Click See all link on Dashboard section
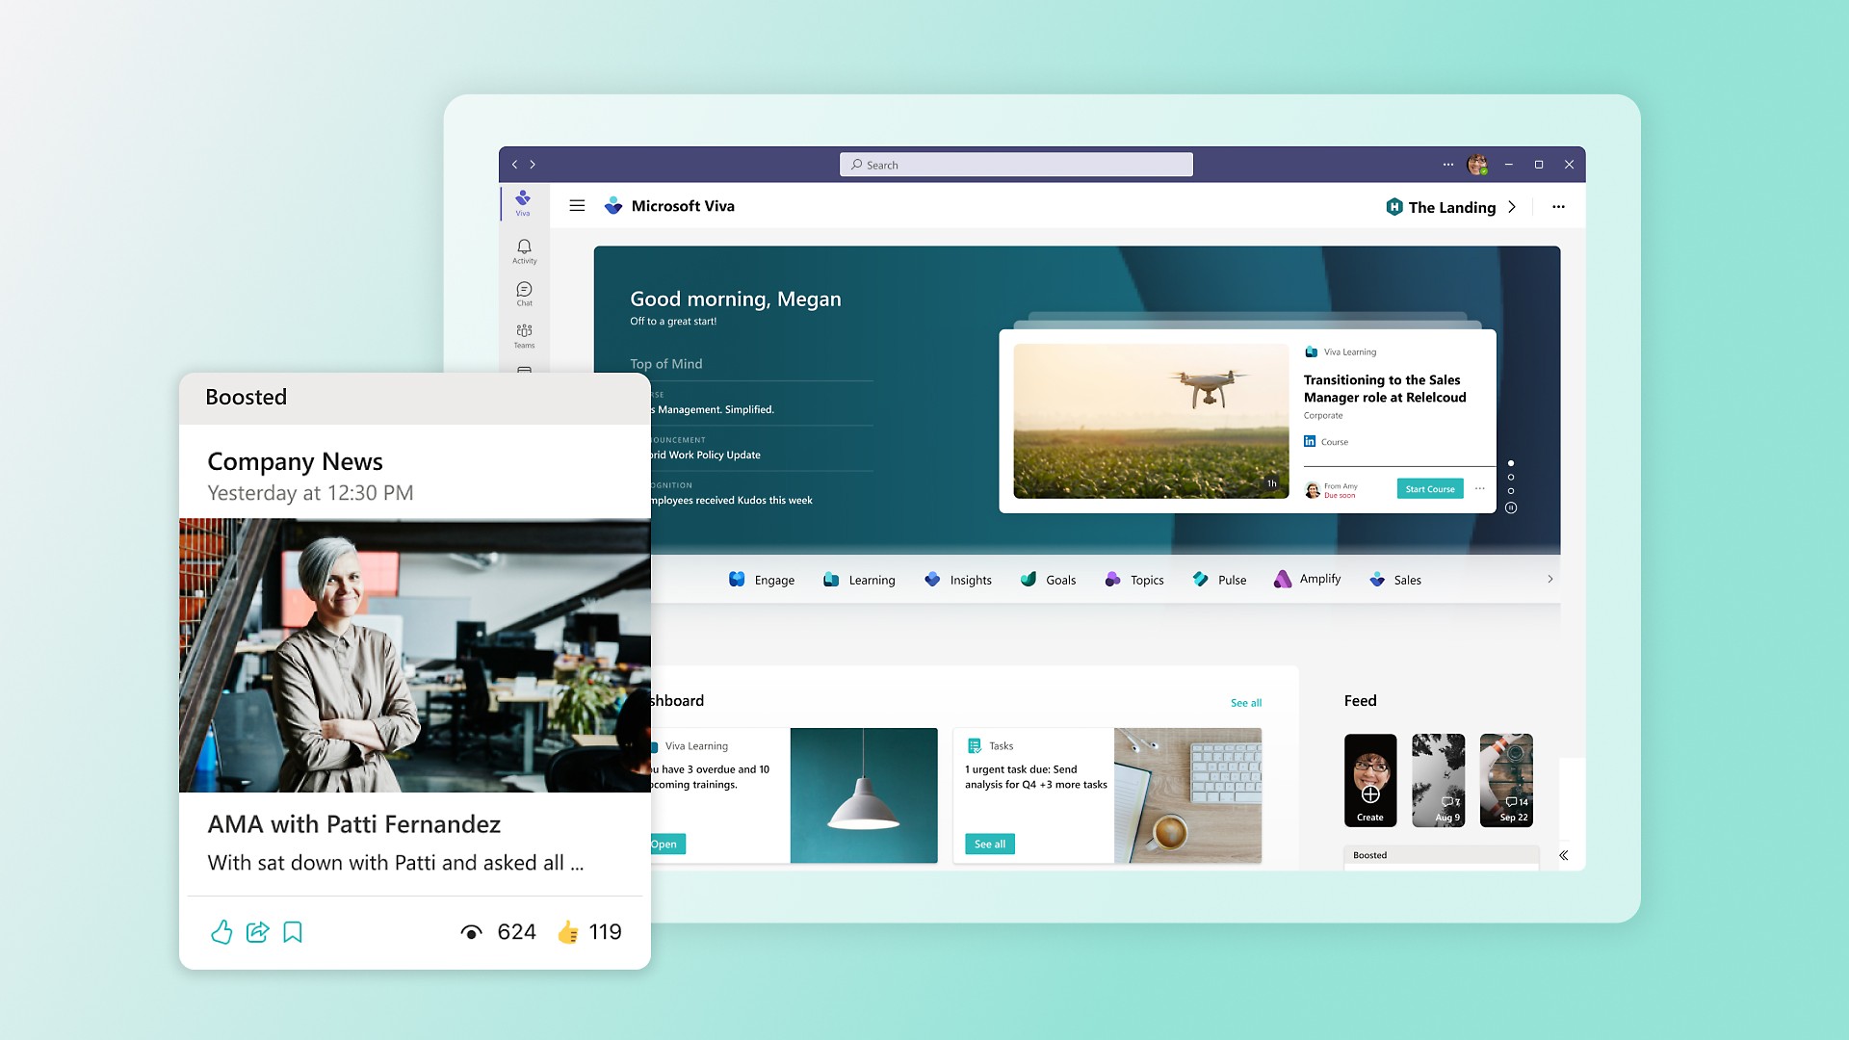The width and height of the screenshot is (1849, 1040). pyautogui.click(x=1246, y=702)
